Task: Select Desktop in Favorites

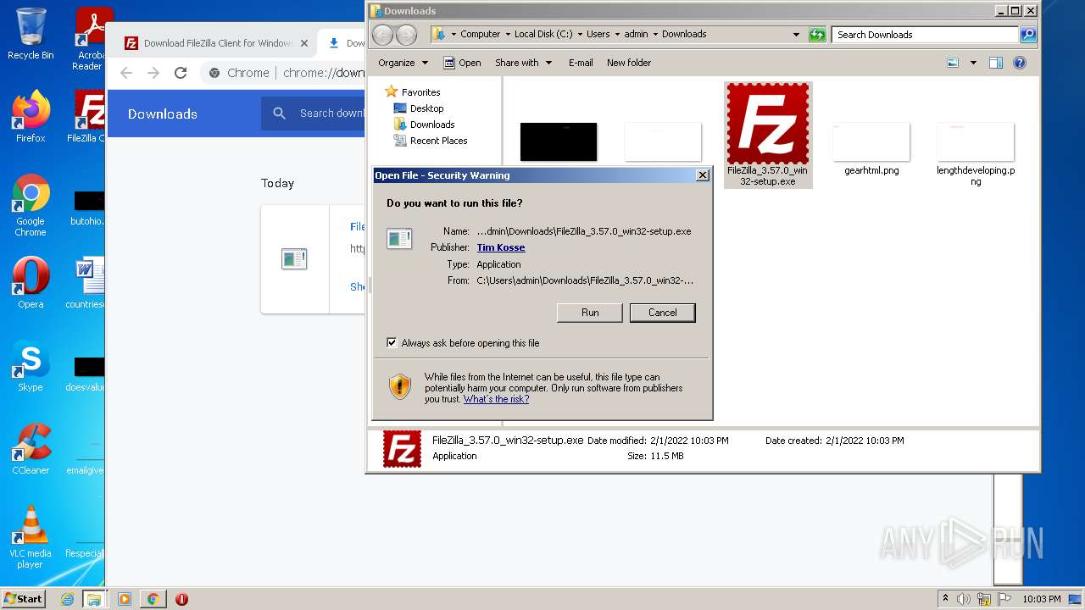Action: pyautogui.click(x=419, y=108)
